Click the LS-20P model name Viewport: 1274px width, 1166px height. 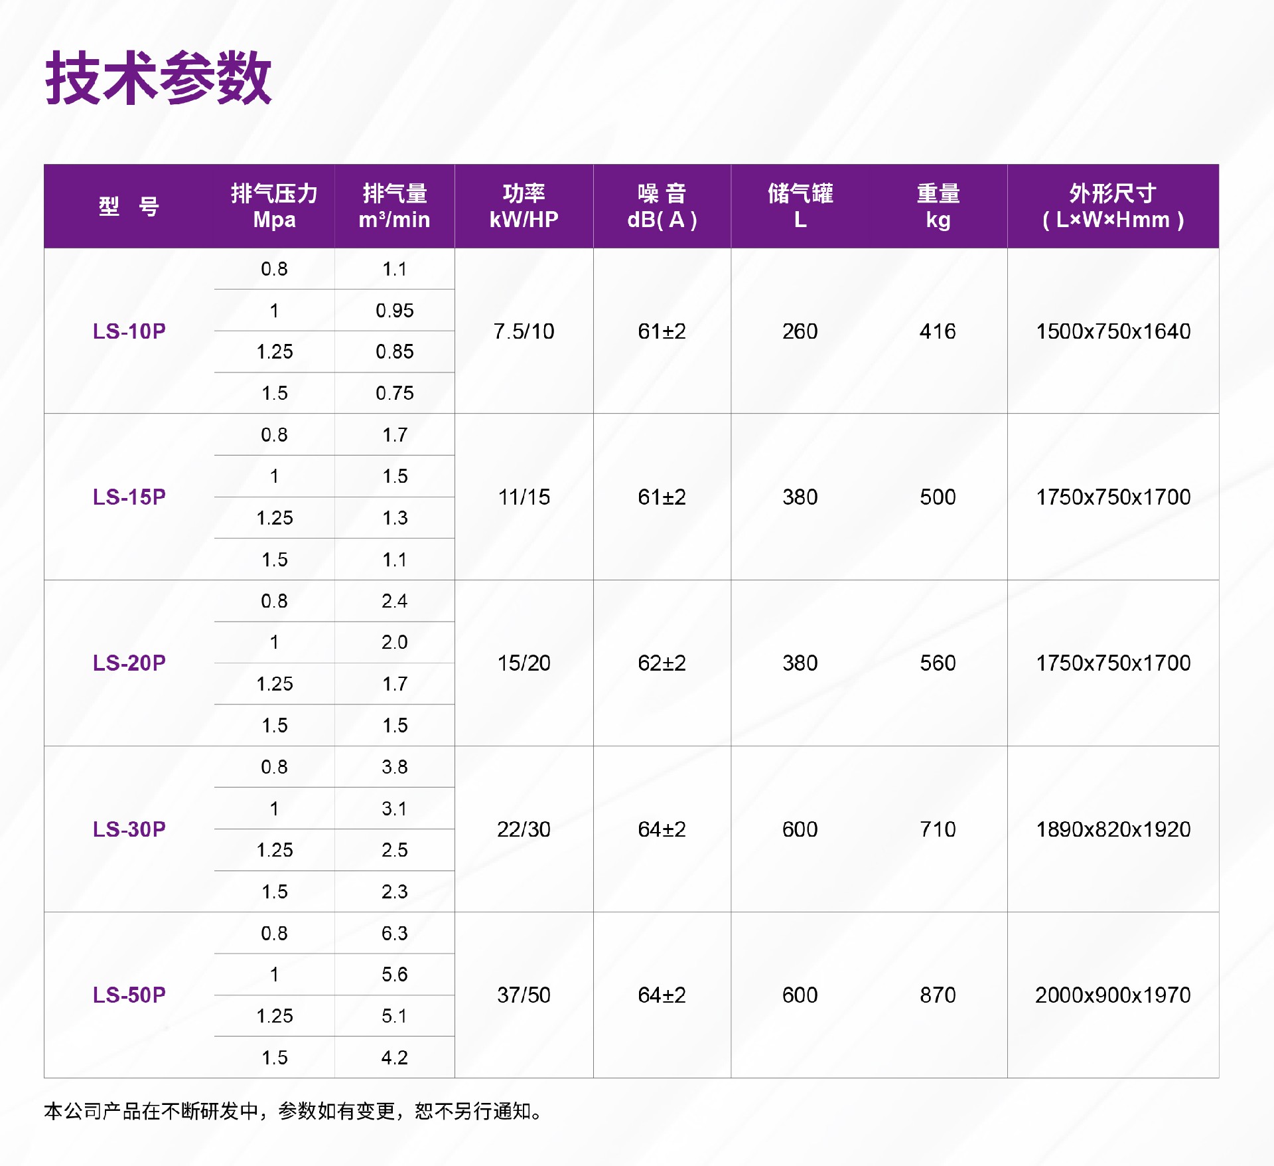[129, 663]
